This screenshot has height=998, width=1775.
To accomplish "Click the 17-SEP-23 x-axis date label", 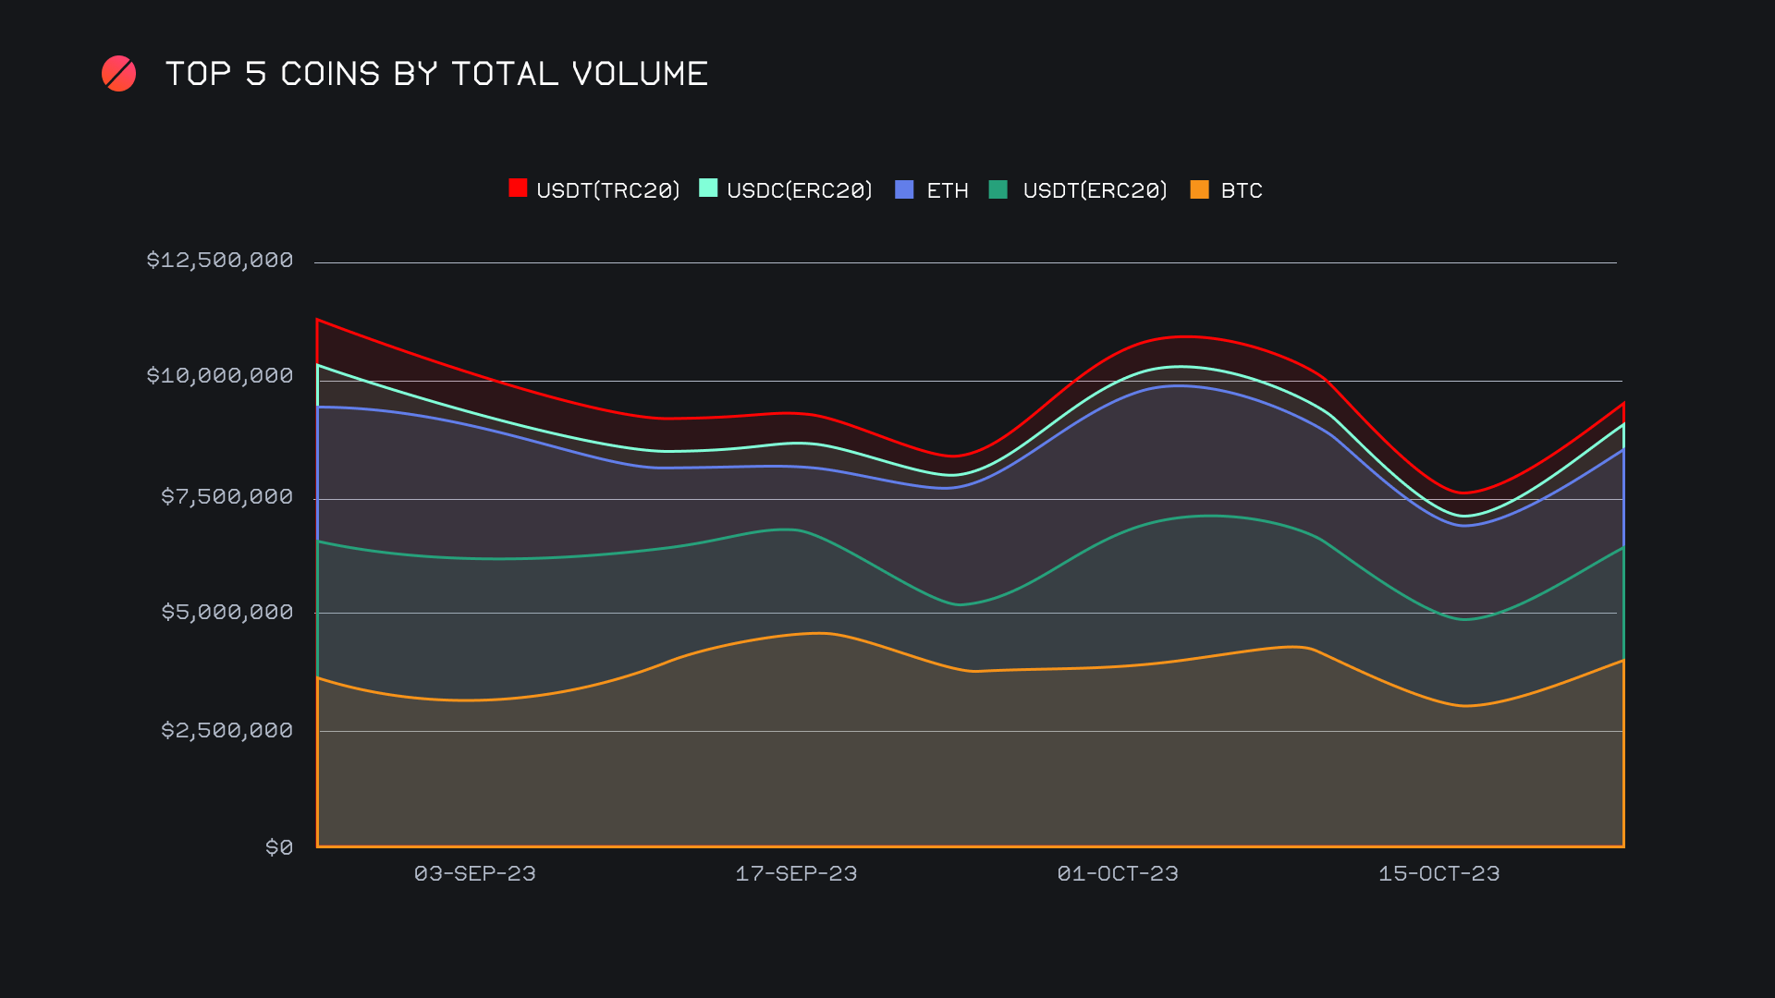I will pyautogui.click(x=796, y=873).
